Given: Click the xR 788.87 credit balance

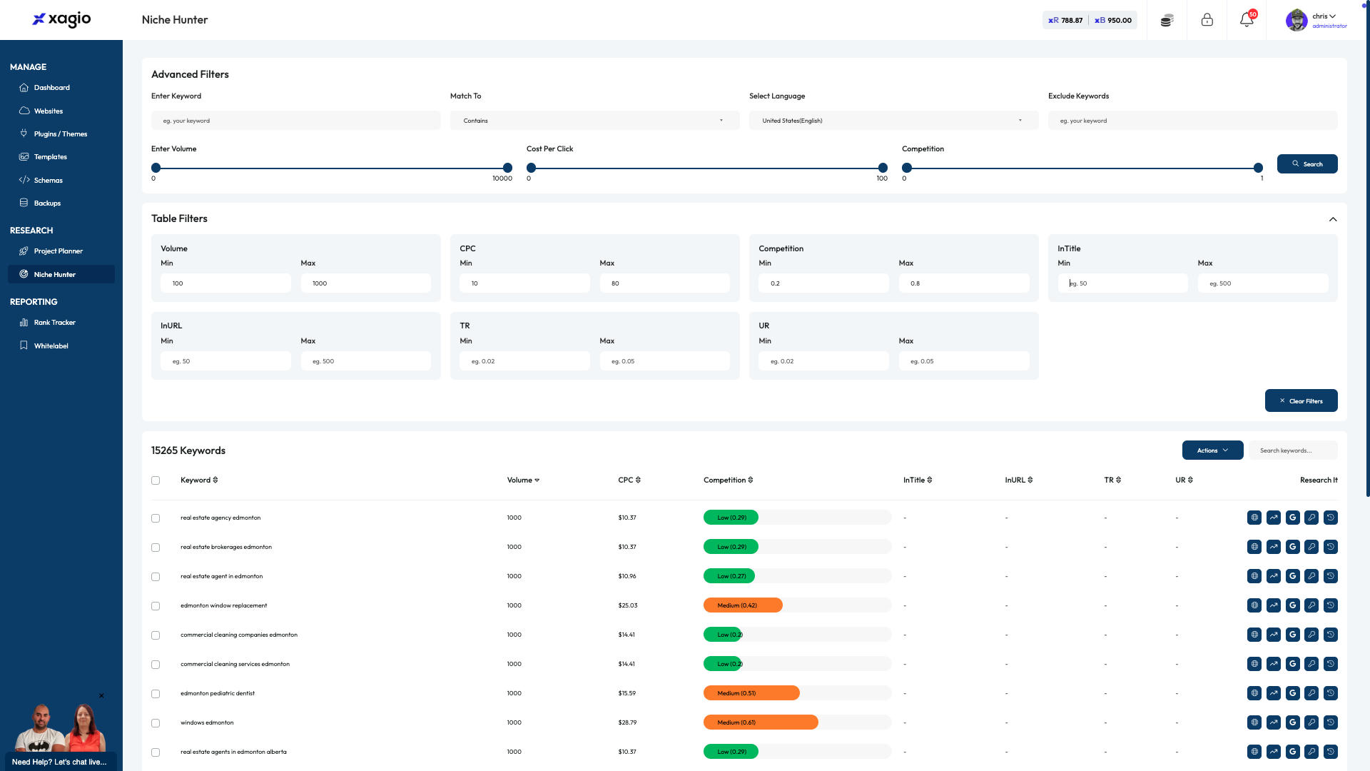Looking at the screenshot, I should coord(1065,20).
